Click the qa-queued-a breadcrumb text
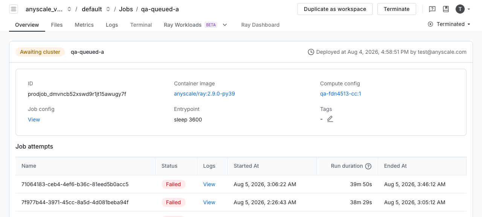The width and height of the screenshot is (482, 217). [x=160, y=9]
